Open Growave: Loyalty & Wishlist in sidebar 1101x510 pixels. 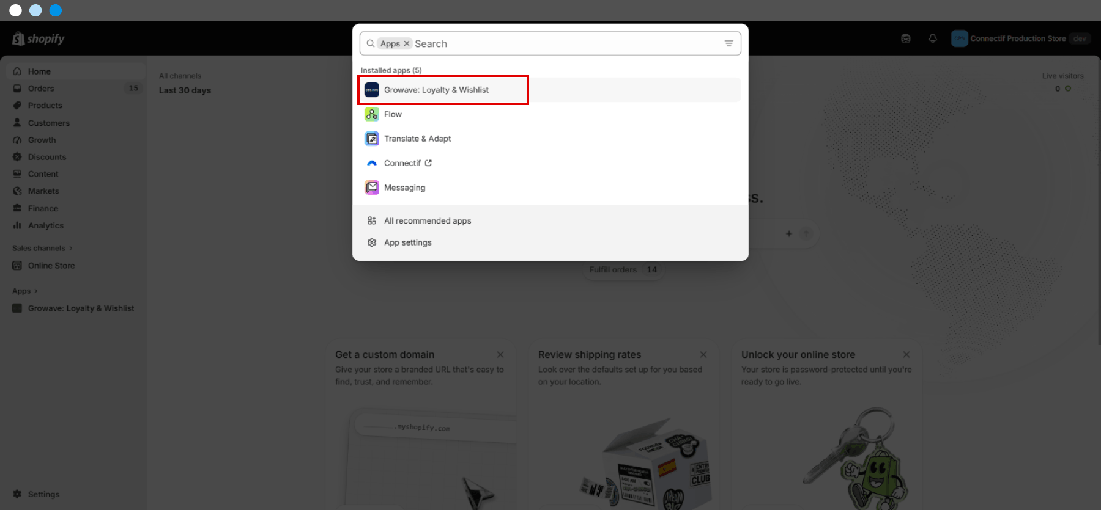click(x=76, y=308)
